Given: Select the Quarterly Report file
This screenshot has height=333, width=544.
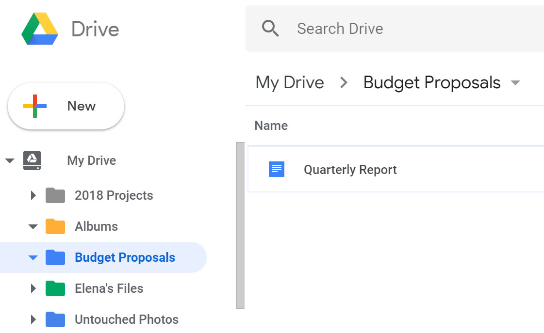Looking at the screenshot, I should (x=350, y=169).
